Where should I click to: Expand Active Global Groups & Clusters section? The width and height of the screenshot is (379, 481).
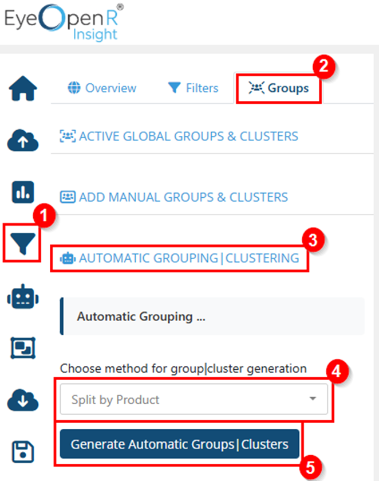pyautogui.click(x=179, y=136)
